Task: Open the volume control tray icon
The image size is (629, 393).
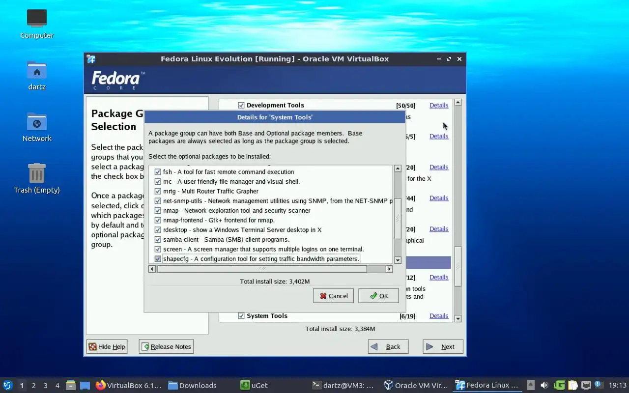Action: pos(544,386)
